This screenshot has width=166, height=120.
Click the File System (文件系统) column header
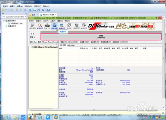[x=93, y=48]
